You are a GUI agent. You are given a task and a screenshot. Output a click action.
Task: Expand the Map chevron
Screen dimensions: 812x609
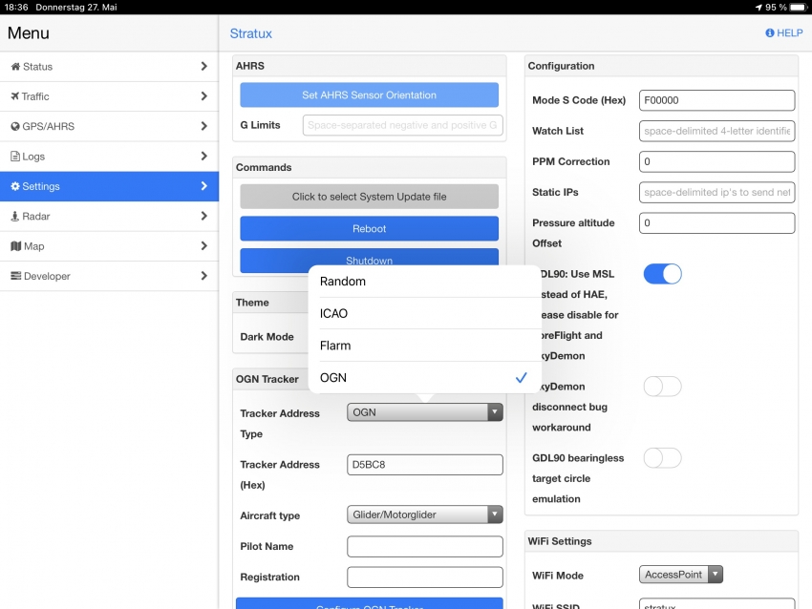click(204, 246)
